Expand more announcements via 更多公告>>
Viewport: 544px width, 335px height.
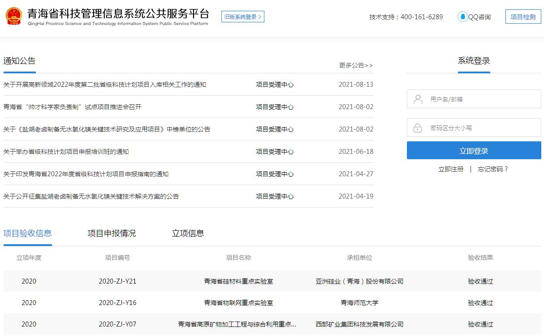tap(356, 65)
